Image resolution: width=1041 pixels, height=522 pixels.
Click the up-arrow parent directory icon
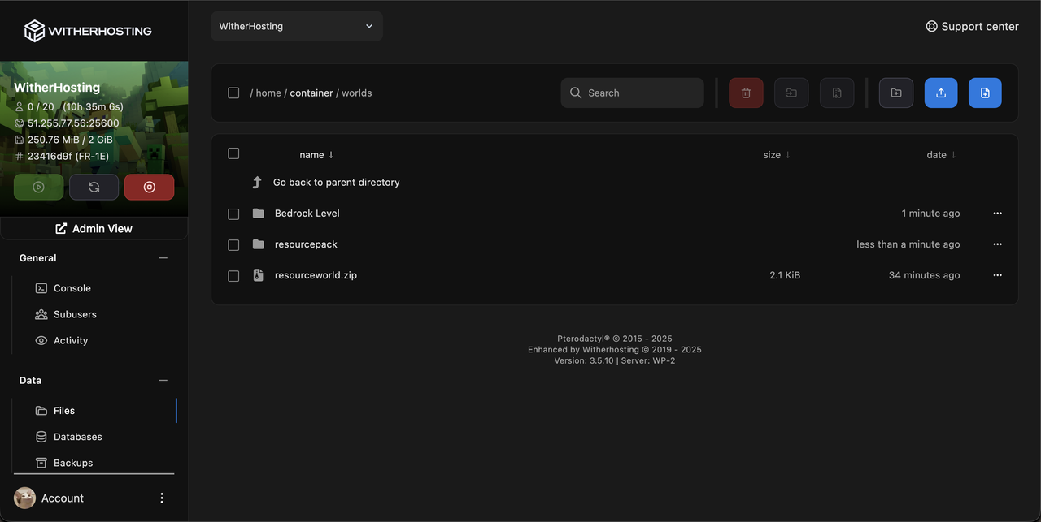click(x=257, y=182)
